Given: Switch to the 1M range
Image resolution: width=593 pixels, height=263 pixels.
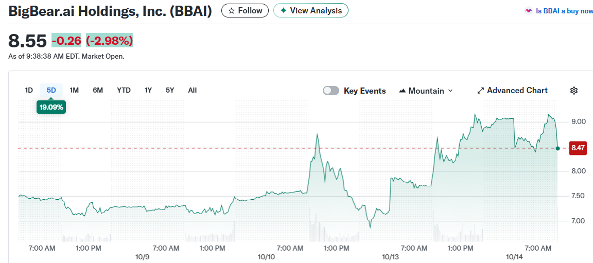Looking at the screenshot, I should (x=74, y=90).
